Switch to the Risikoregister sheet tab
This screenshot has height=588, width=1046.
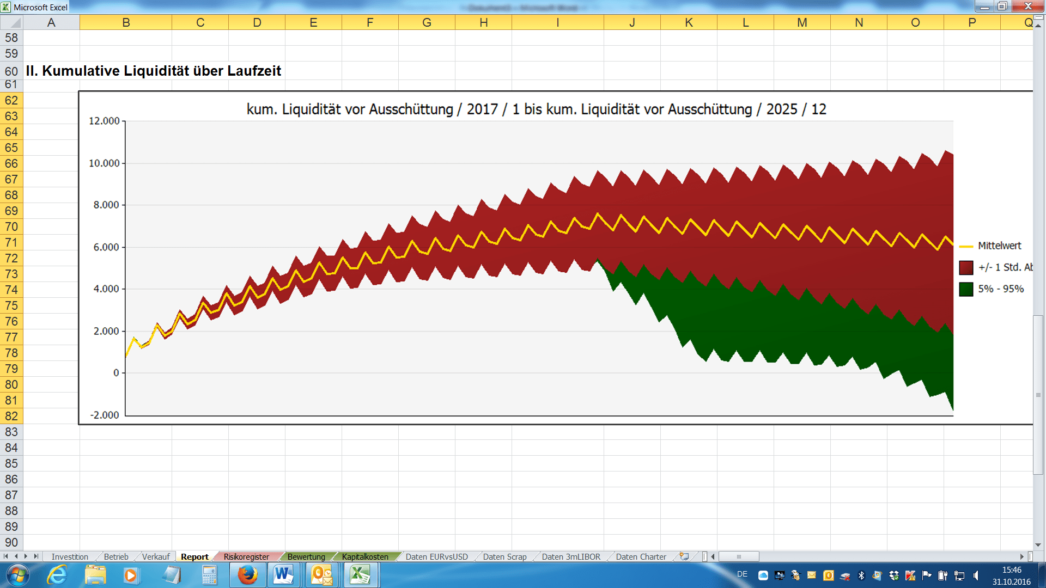pos(246,556)
